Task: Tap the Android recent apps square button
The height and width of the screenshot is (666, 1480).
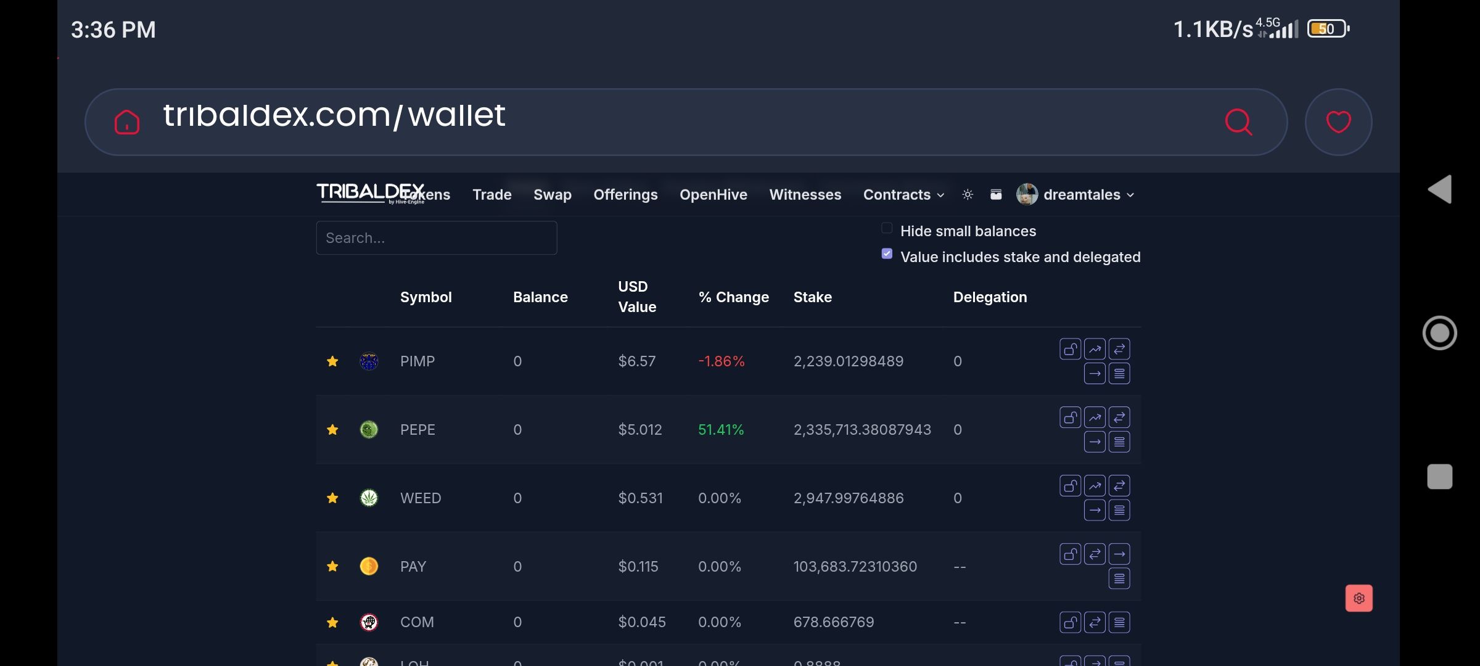Action: coord(1440,477)
